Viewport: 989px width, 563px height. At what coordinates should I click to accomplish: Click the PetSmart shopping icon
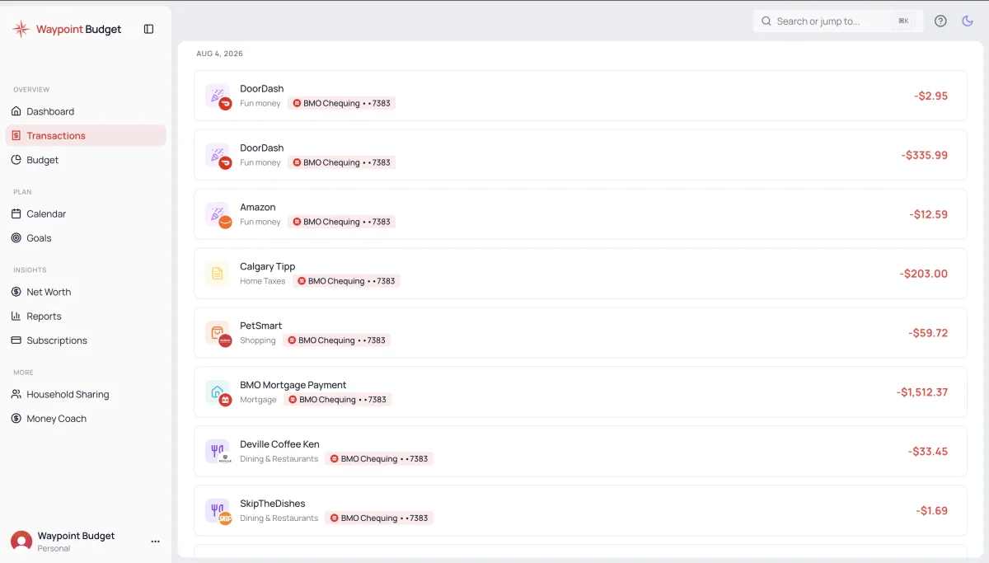point(218,333)
